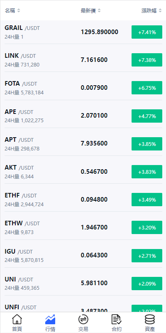Open the 資產 assets coin-stack icon

point(150,319)
